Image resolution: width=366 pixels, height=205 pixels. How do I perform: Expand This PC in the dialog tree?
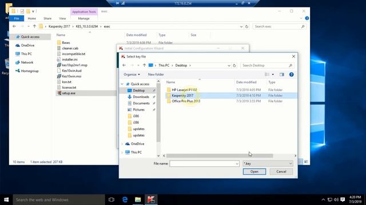122,153
